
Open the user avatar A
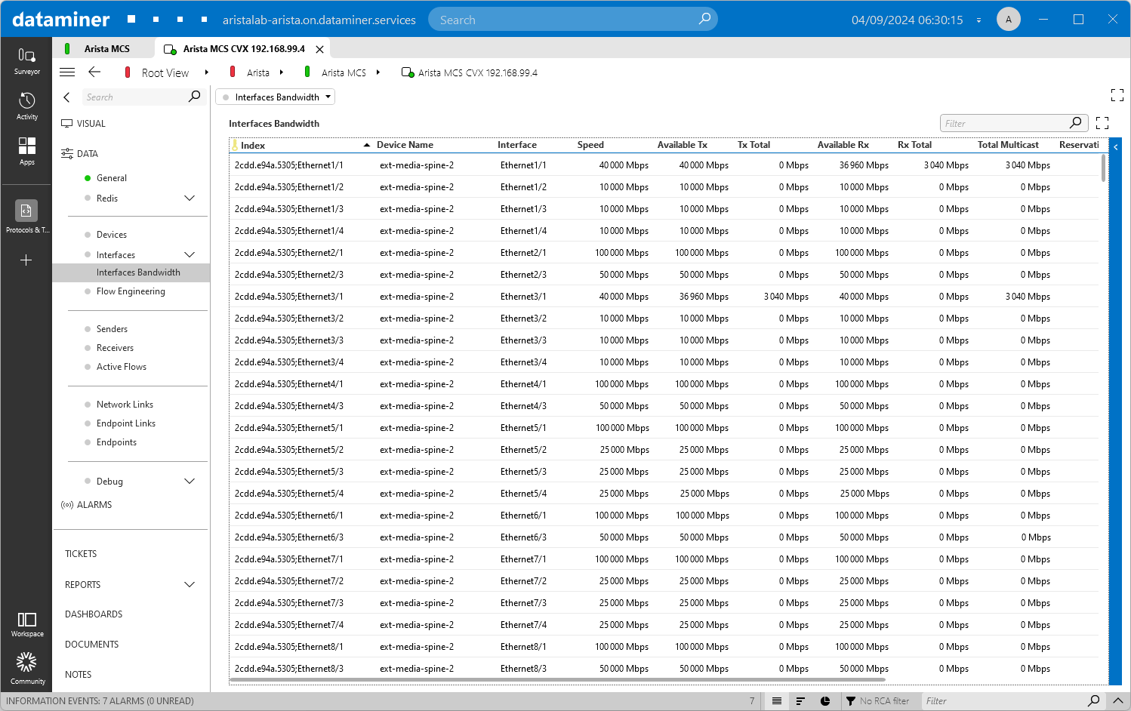pyautogui.click(x=1008, y=20)
